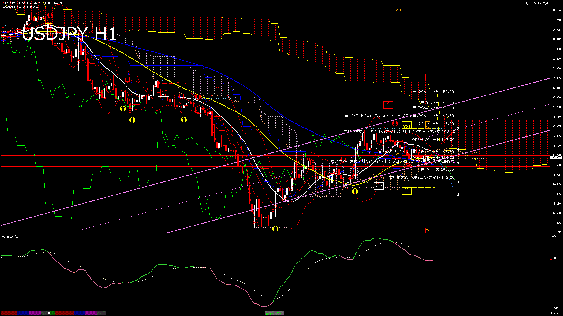
Task: Click the MACD scale value 0.755
Action: point(554,236)
